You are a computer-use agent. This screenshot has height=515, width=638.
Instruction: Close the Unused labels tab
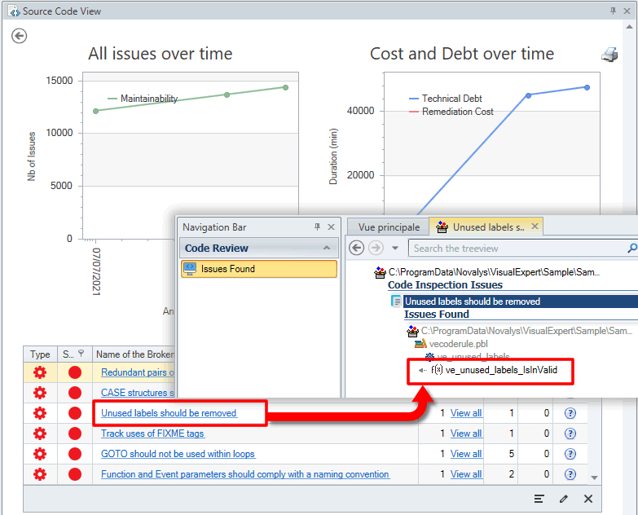click(x=535, y=227)
